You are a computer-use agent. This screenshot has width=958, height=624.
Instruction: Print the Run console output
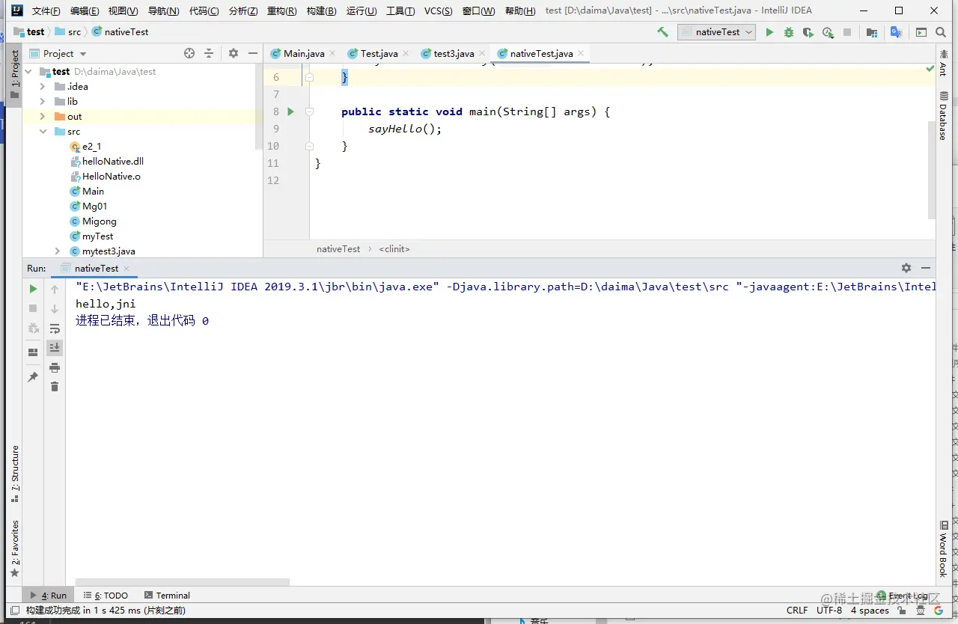point(55,367)
